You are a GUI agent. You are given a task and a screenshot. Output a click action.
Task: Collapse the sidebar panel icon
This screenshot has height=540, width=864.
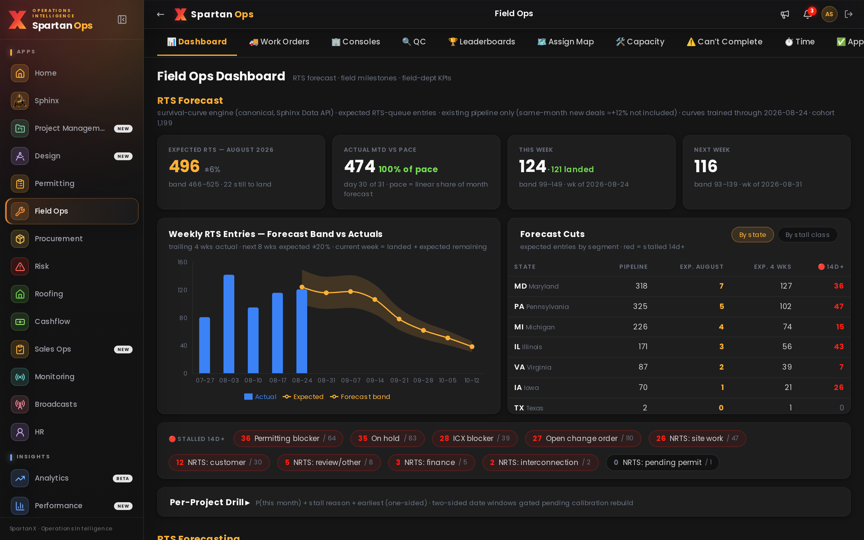[122, 19]
